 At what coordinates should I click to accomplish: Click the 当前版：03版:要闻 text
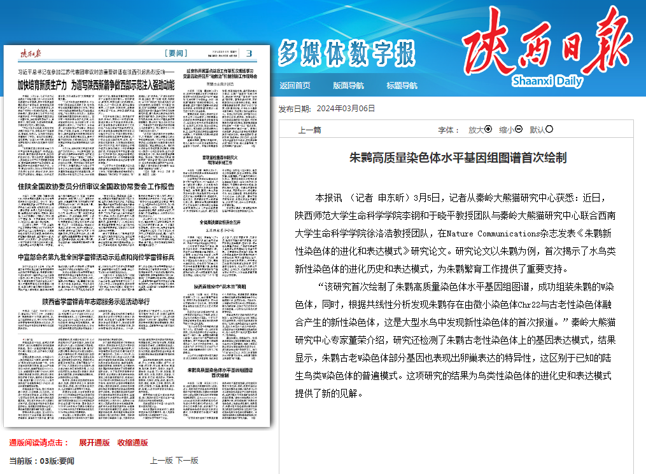click(x=41, y=461)
